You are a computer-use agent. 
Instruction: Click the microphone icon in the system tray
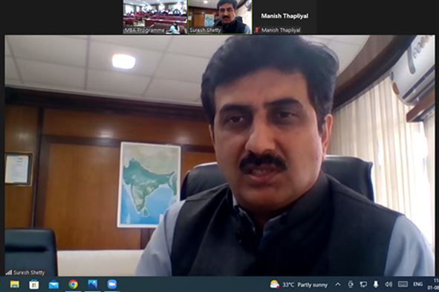coord(376,284)
